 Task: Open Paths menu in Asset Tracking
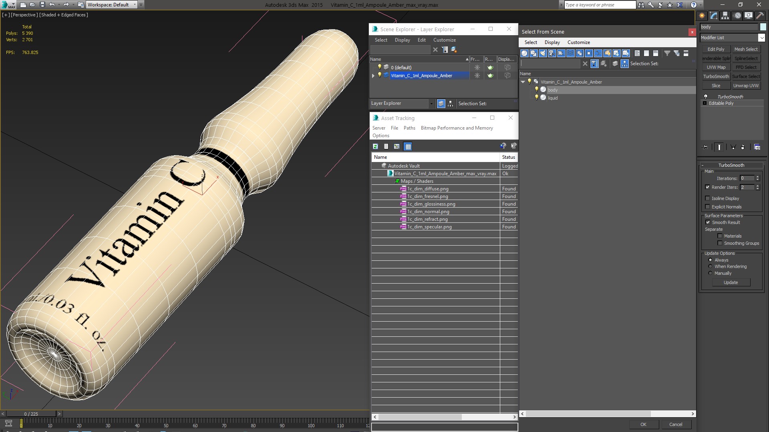click(409, 128)
